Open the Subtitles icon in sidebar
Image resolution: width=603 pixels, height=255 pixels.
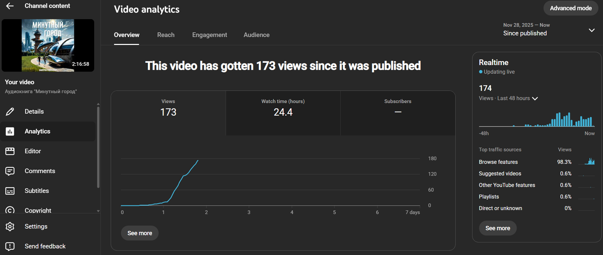click(10, 191)
